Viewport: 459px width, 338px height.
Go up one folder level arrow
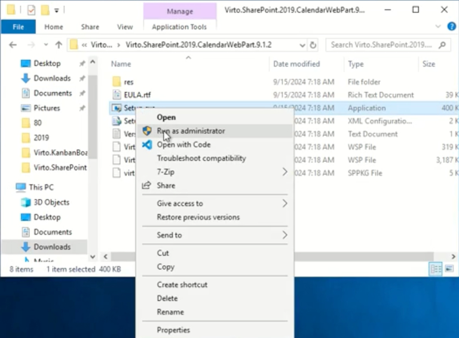pos(59,45)
